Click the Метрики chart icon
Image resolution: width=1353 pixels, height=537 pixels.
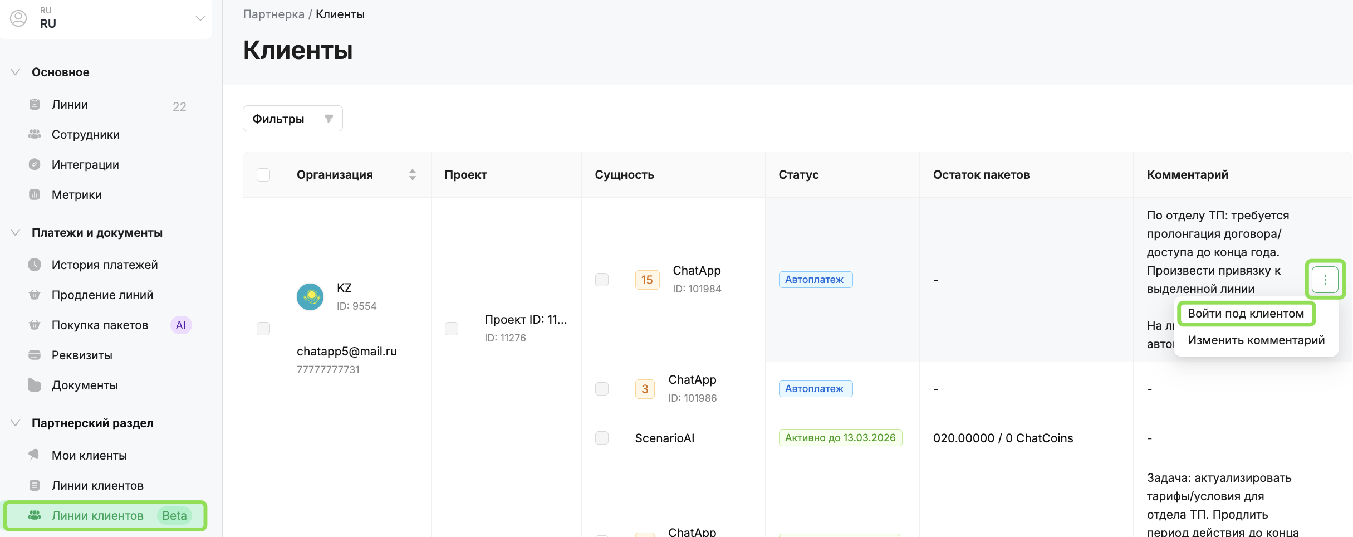pos(35,195)
